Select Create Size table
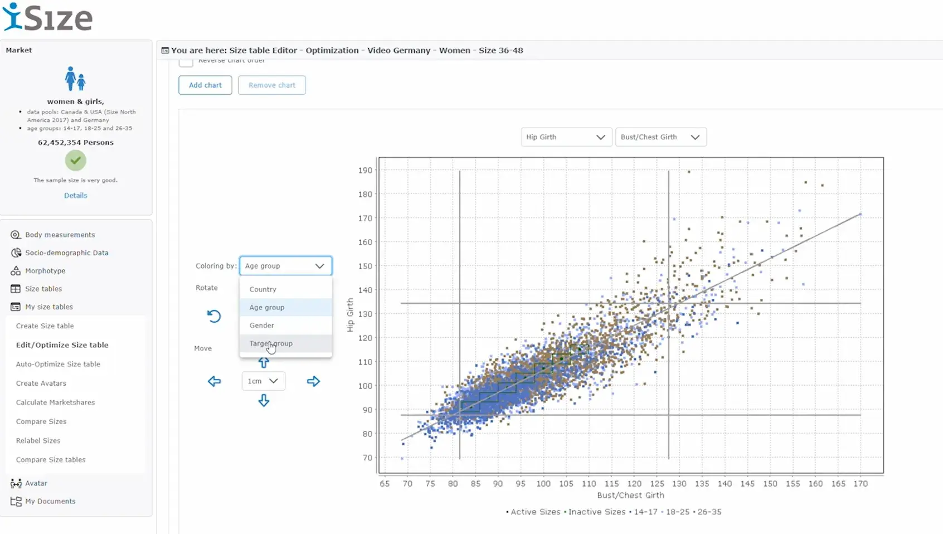The height and width of the screenshot is (534, 943). tap(45, 326)
